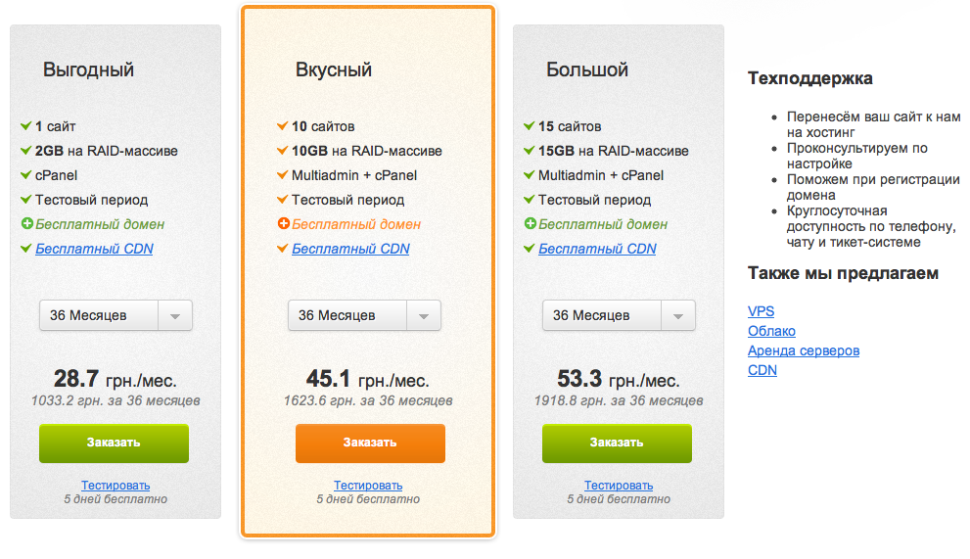Click the checkmark beside '15GB на RAID-массиве'
The image size is (970, 559).
530,151
